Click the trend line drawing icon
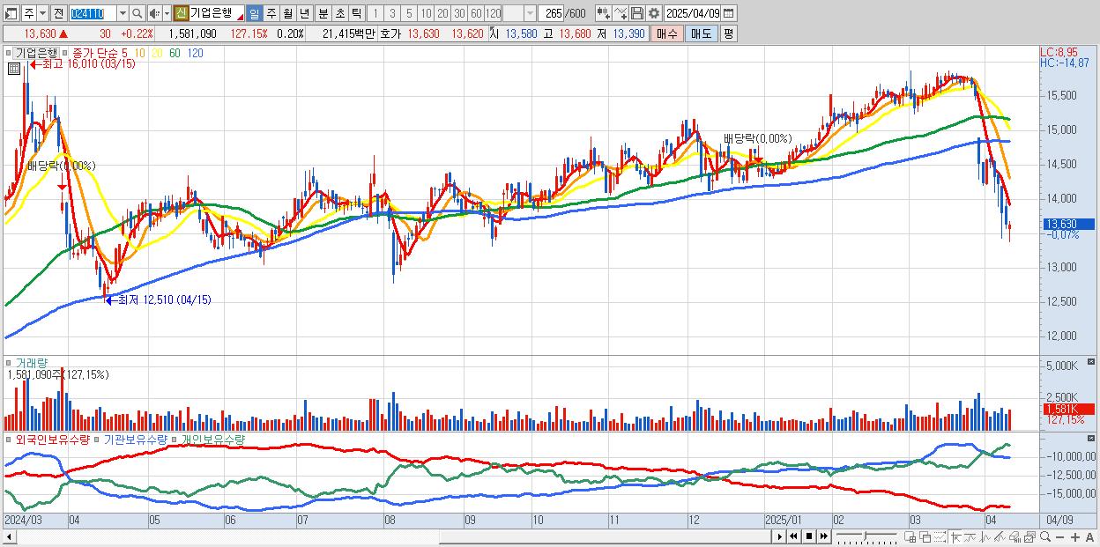Viewport: 1100px width, 547px height. [x=970, y=536]
